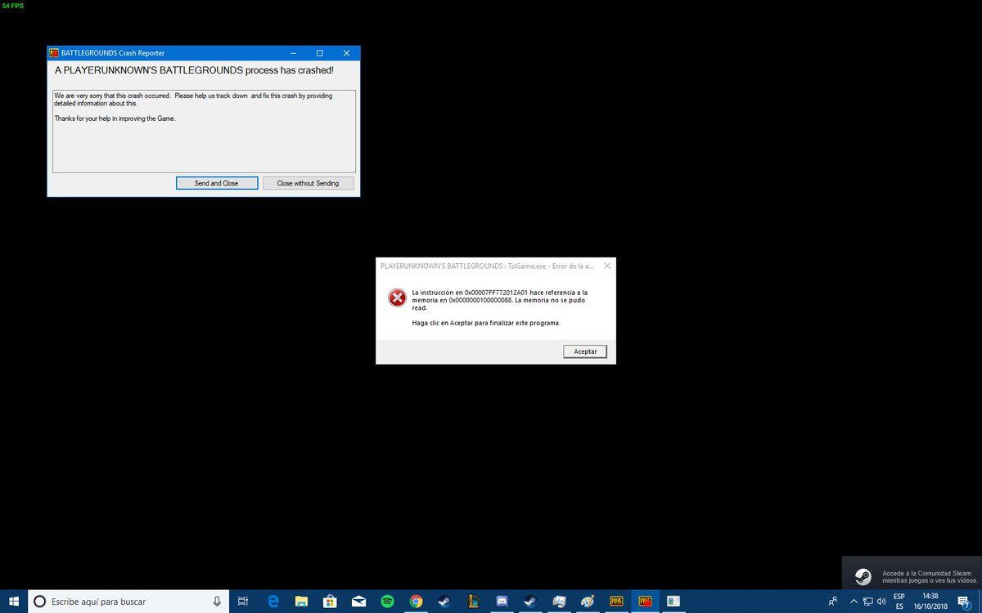
Task: Open Discord from the taskbar
Action: click(502, 602)
